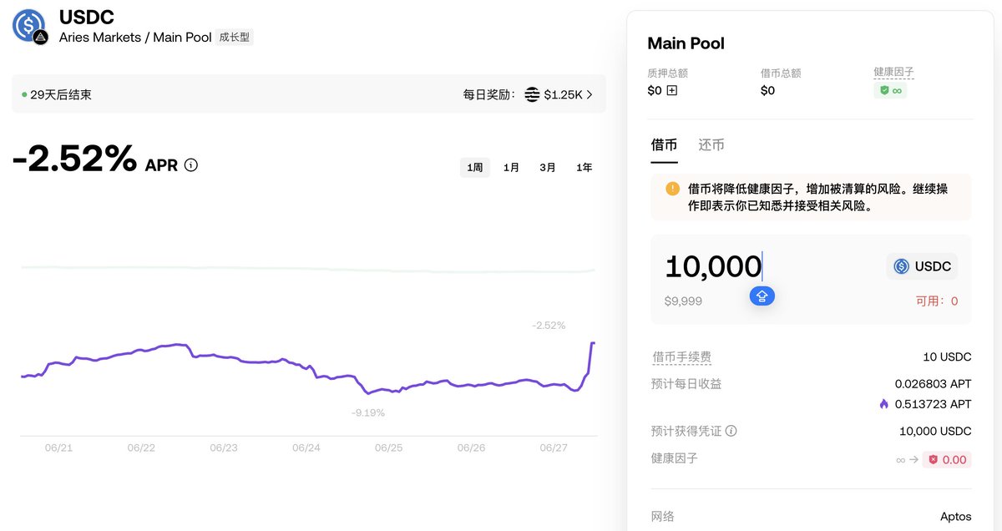
Task: Open daily rewards details chevron
Action: tap(590, 94)
